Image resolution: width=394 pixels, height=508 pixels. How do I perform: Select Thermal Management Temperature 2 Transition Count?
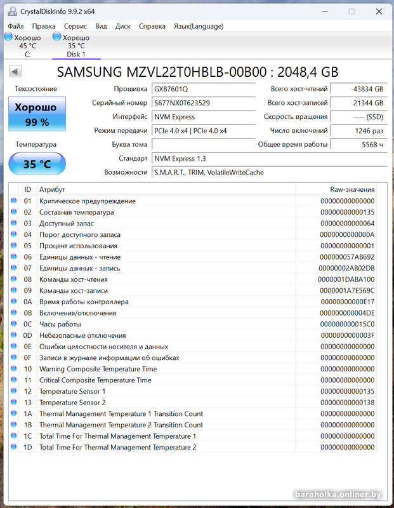[121, 425]
